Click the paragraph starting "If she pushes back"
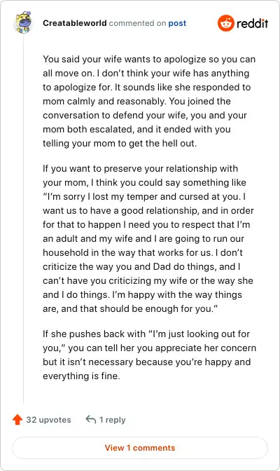 point(150,355)
